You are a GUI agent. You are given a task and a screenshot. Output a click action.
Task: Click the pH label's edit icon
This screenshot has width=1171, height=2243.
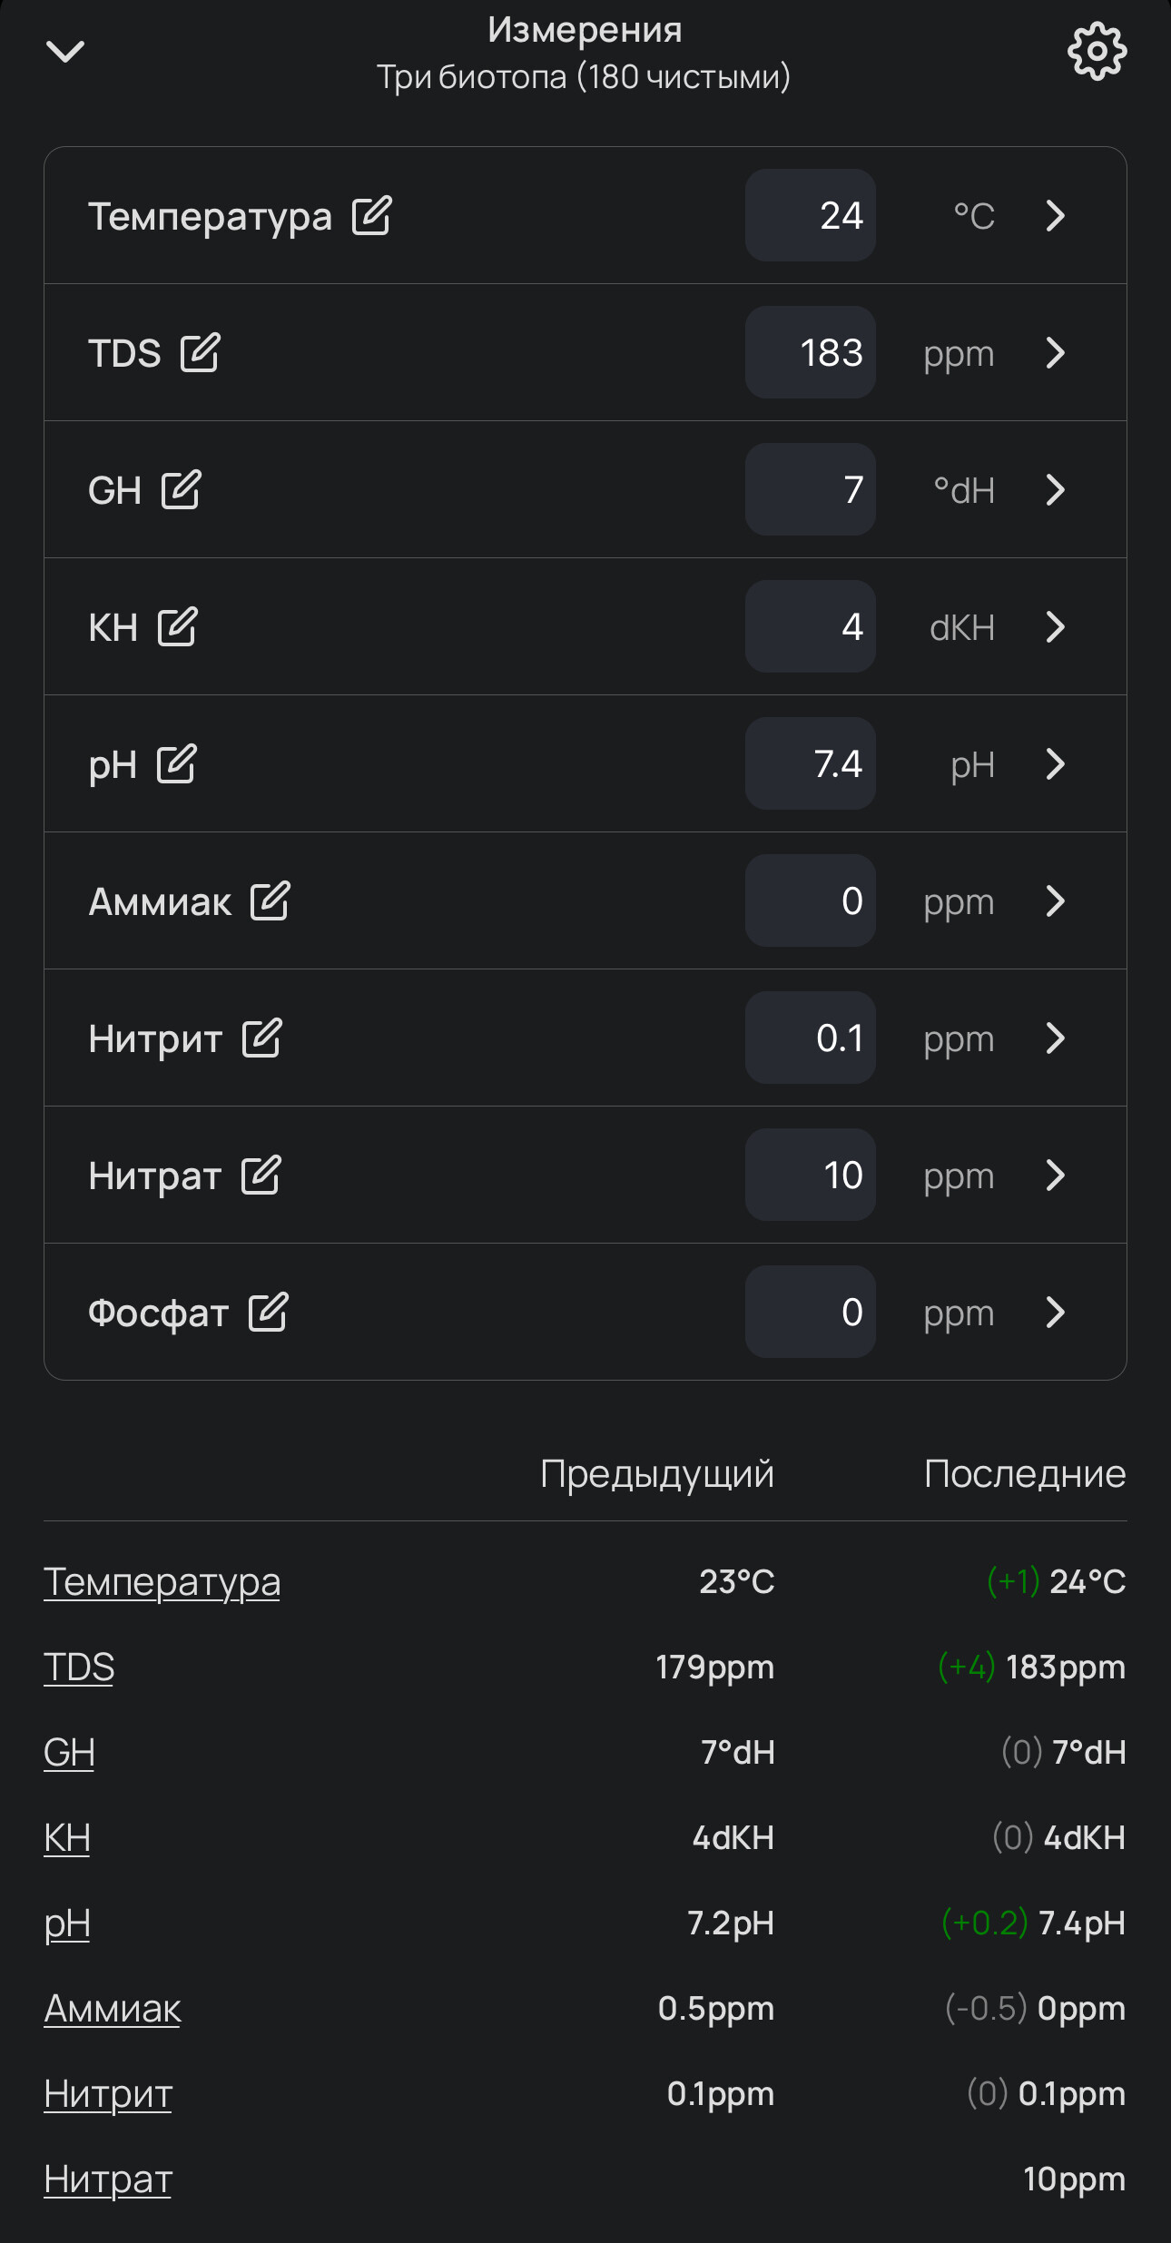(x=176, y=764)
